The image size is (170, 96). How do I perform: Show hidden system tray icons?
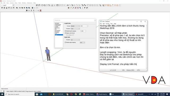point(149,94)
